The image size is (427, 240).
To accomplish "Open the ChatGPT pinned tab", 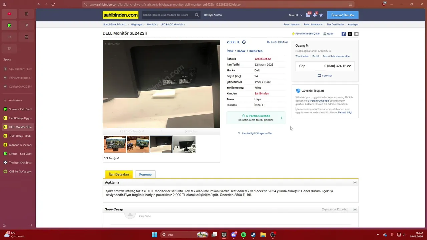I will pos(9,48).
